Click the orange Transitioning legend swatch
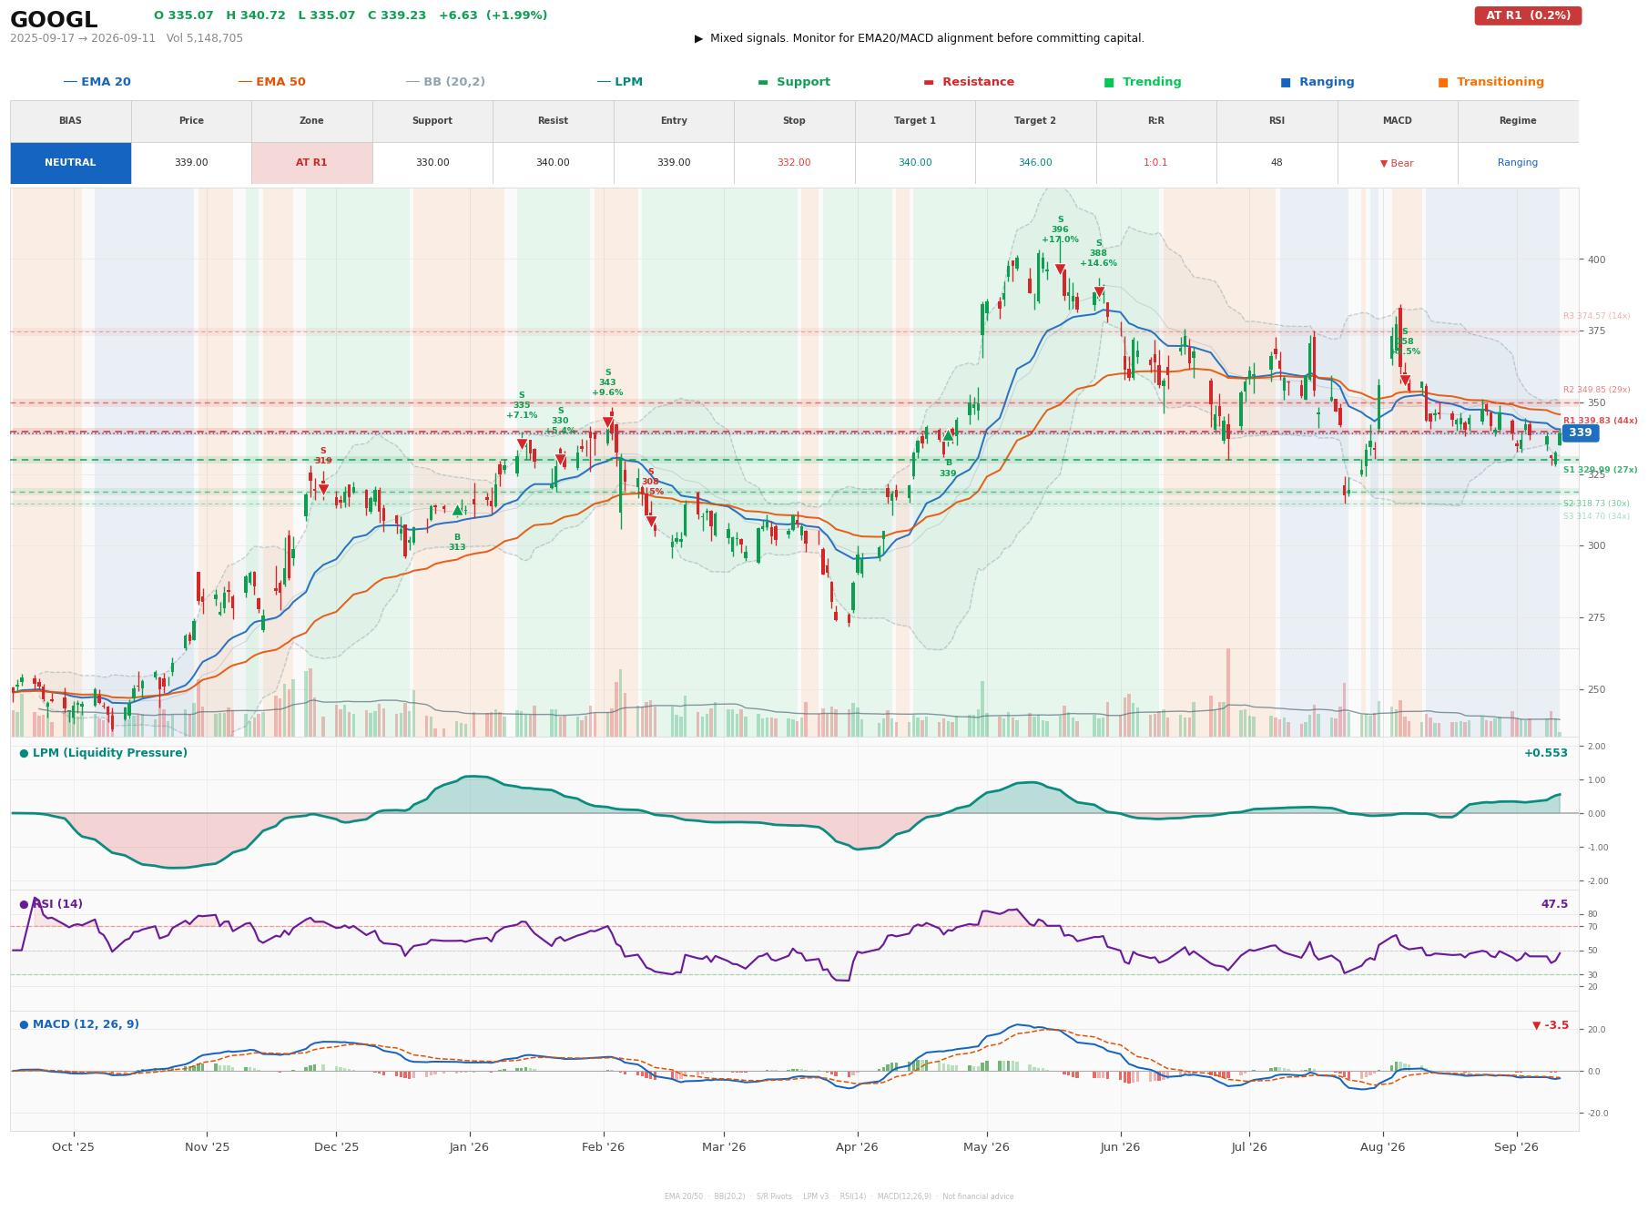Screen dimensions: 1648x1211 (1443, 82)
